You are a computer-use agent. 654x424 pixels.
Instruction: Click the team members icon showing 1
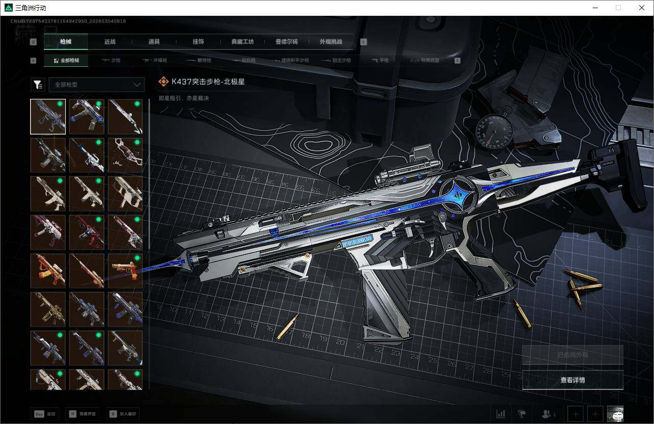[x=547, y=414]
